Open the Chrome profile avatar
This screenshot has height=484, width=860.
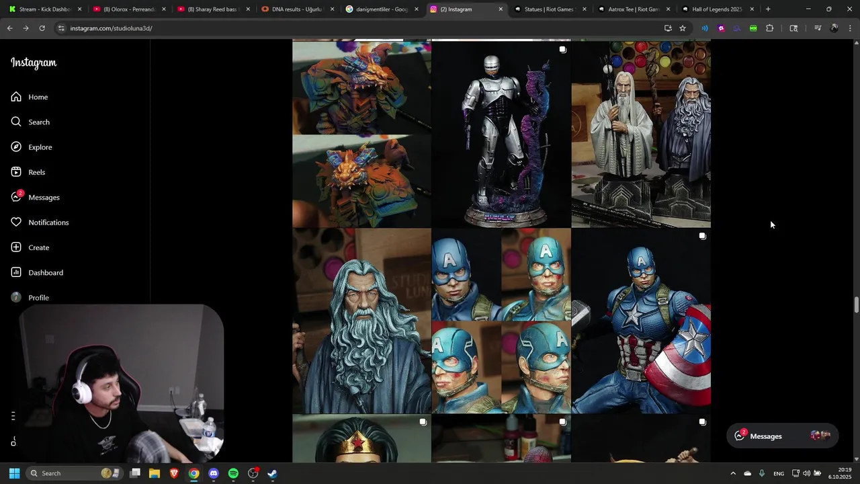(x=834, y=28)
